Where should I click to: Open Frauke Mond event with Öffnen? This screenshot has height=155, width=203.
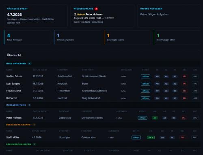[145, 91]
